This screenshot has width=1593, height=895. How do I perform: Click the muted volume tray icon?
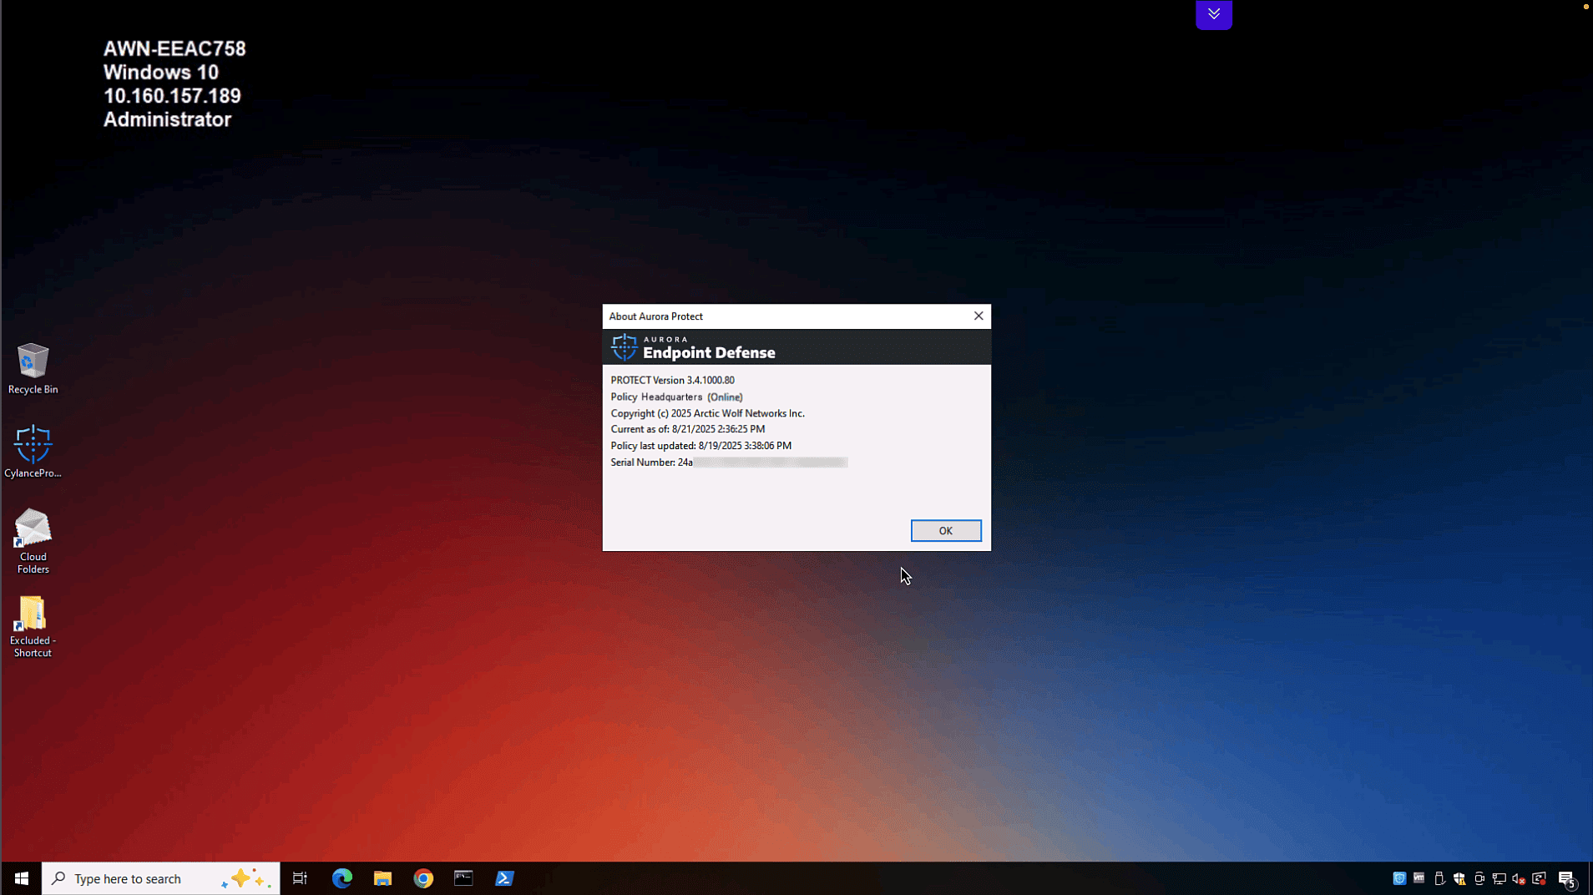pos(1520,878)
